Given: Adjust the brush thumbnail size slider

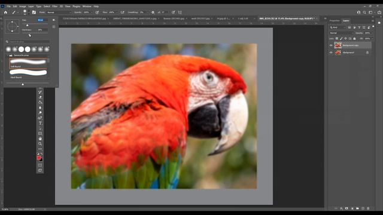Looking at the screenshot, I should point(23,84).
